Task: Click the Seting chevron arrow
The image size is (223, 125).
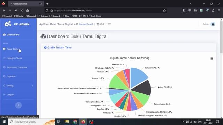Action: (33, 86)
